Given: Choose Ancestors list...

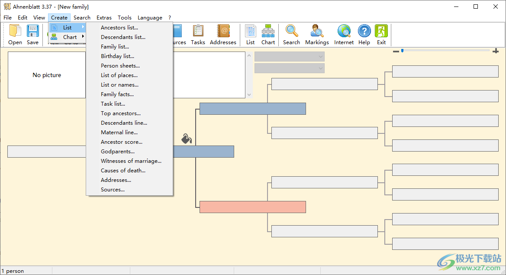Looking at the screenshot, I should 119,28.
